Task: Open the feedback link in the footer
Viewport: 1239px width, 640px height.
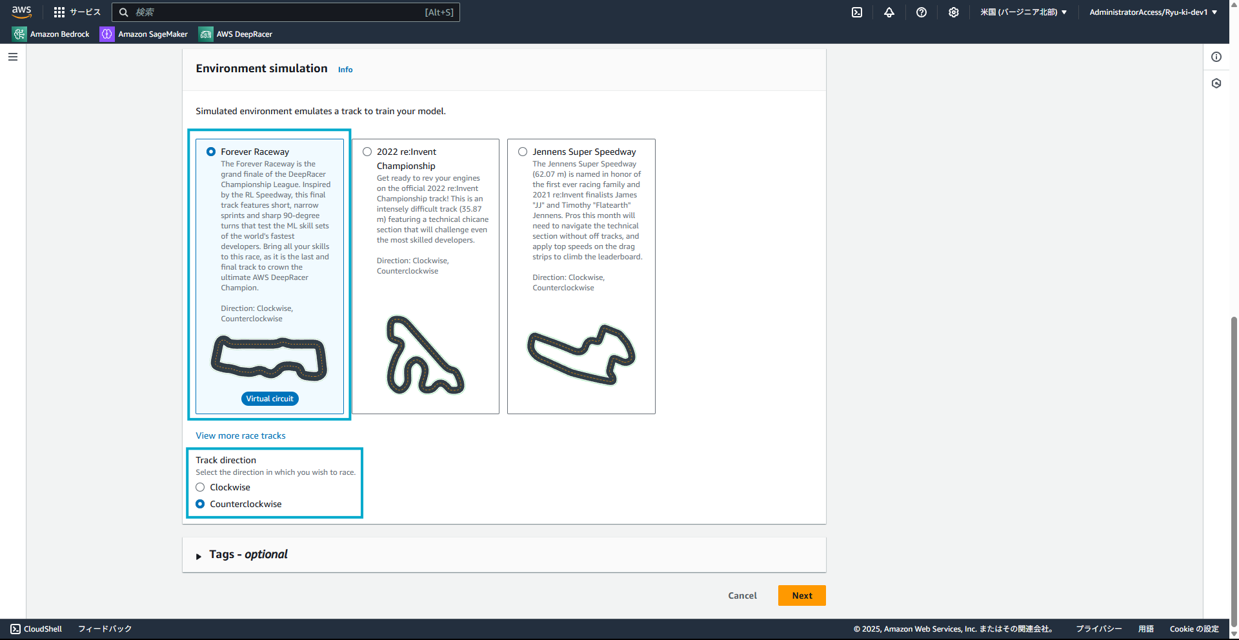Action: pyautogui.click(x=105, y=629)
